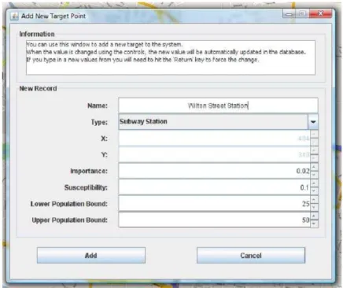The image size is (343, 288).
Task: Click the Y spinner down arrow
Action: [x=314, y=158]
